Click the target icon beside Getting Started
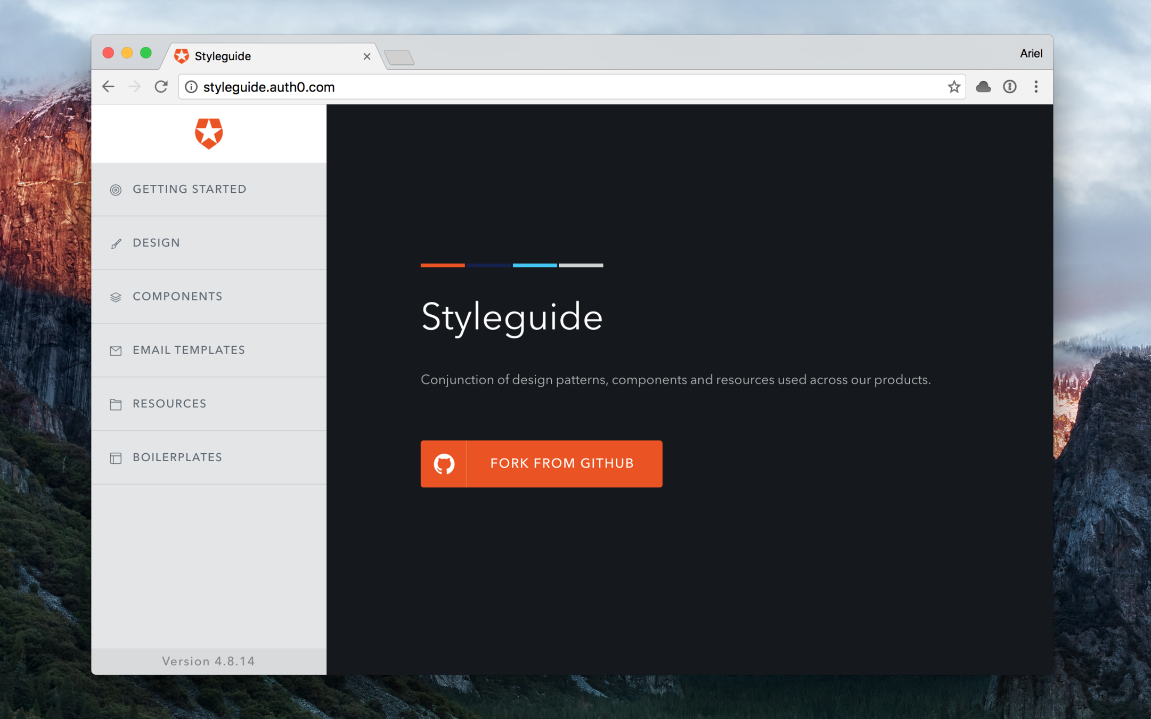This screenshot has height=719, width=1151. (116, 190)
